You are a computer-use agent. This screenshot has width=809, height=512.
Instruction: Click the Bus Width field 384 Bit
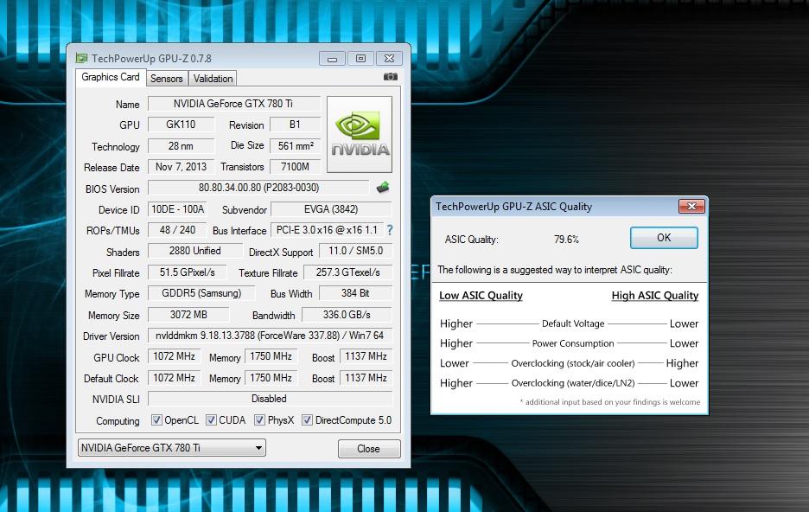[x=355, y=293]
